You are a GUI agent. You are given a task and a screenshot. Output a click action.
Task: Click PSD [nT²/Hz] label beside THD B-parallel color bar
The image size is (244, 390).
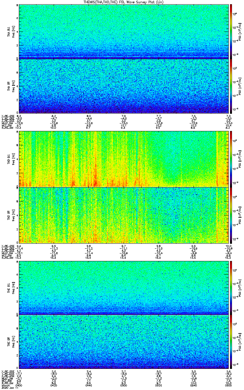click(240, 215)
